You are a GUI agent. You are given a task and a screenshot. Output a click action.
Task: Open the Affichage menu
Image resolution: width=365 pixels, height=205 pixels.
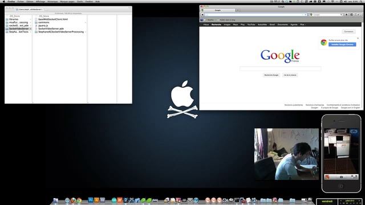pyautogui.click(x=40, y=1)
